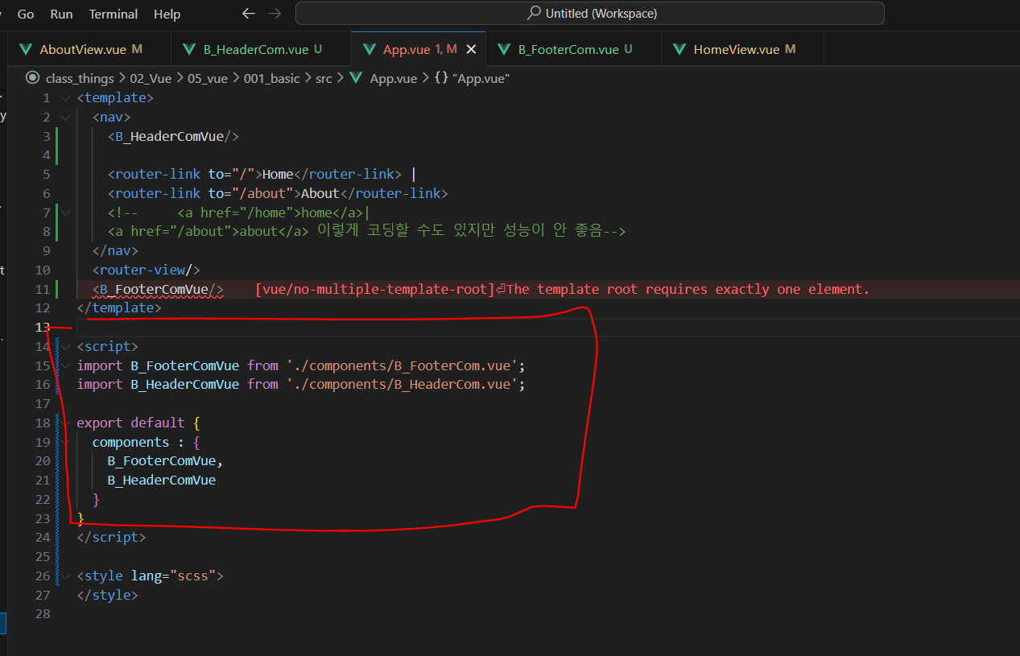Click the B_FooterComVue tag with error squiggle
The height and width of the screenshot is (656, 1020).
(x=158, y=289)
